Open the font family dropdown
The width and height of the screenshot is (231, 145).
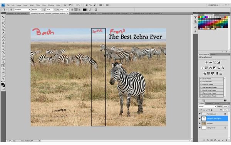22,10
